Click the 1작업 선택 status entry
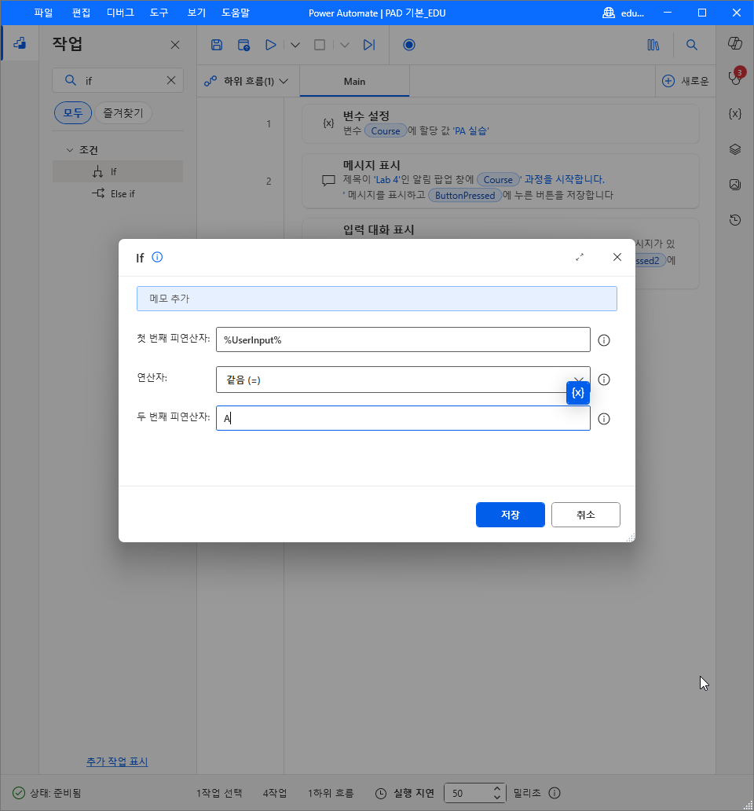This screenshot has width=754, height=811. click(219, 793)
